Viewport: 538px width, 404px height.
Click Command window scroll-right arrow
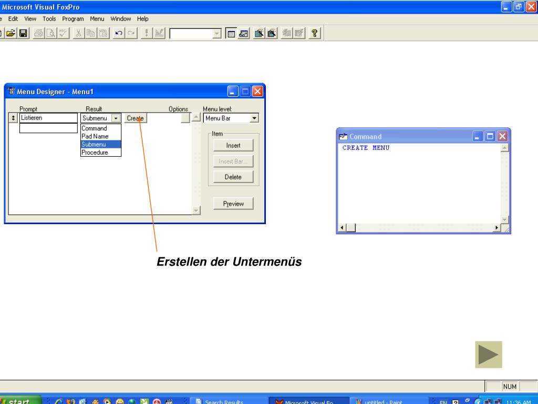pos(496,228)
